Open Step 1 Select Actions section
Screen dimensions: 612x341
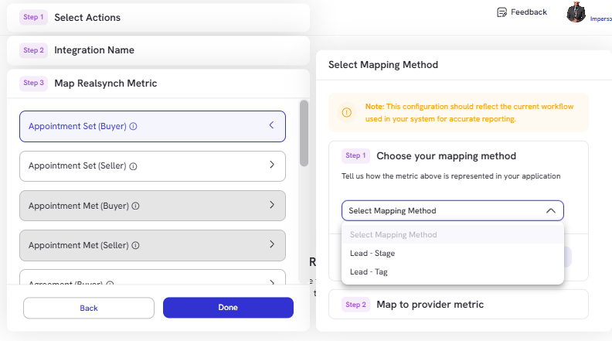[x=158, y=18]
